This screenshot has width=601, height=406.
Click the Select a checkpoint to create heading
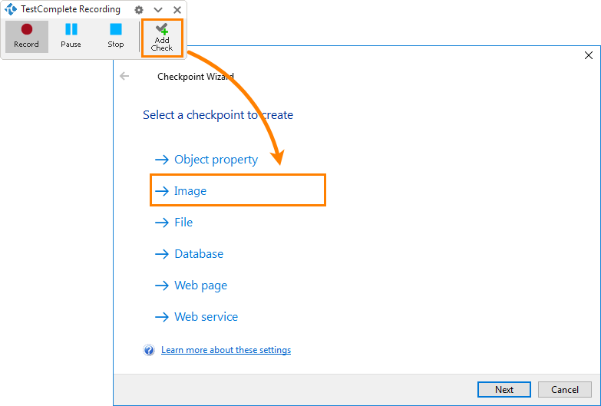click(x=218, y=115)
